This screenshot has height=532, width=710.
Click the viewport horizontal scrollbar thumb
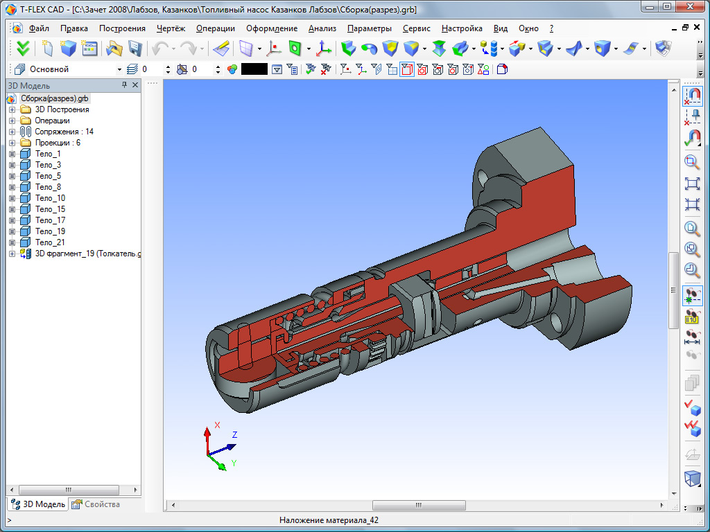pyautogui.click(x=419, y=505)
